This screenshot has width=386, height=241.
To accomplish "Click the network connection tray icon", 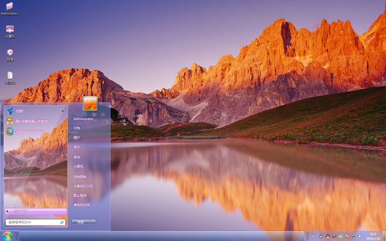I will point(353,237).
